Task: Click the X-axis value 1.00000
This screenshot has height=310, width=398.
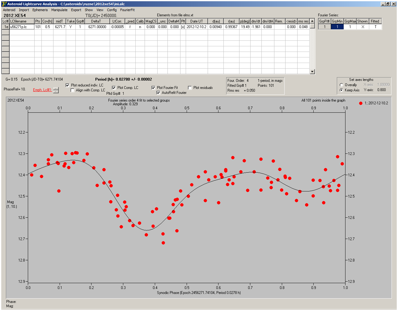Action: (383, 85)
